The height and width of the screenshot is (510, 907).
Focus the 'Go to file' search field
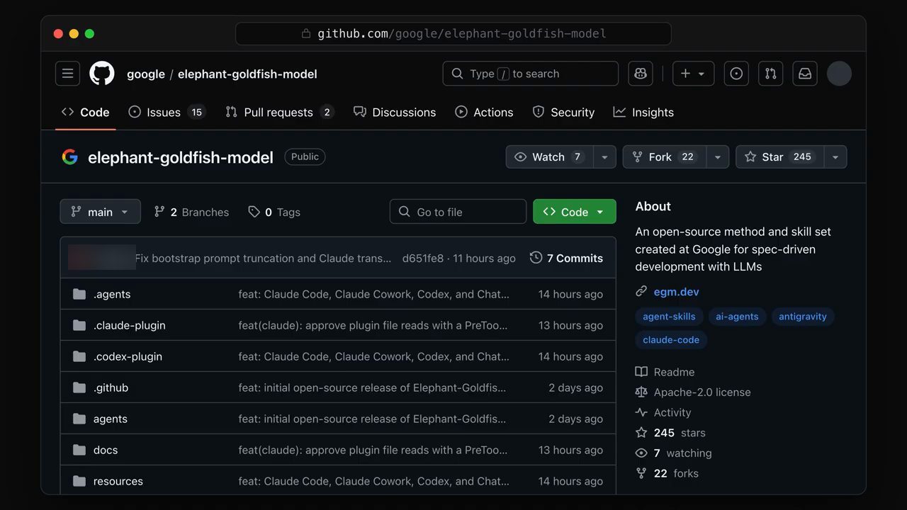[458, 212]
